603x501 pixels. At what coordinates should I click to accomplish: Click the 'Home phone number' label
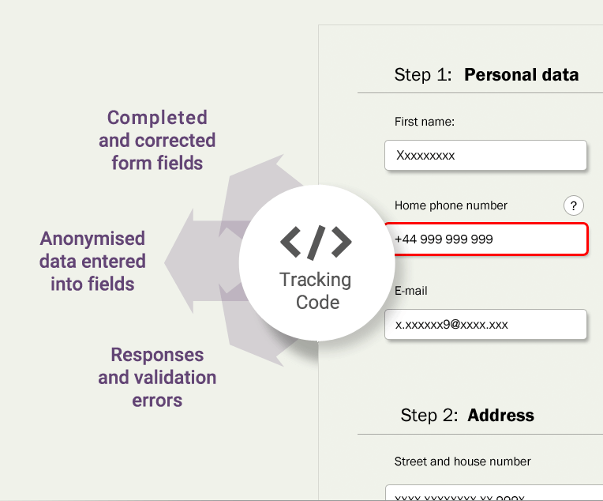coord(451,205)
